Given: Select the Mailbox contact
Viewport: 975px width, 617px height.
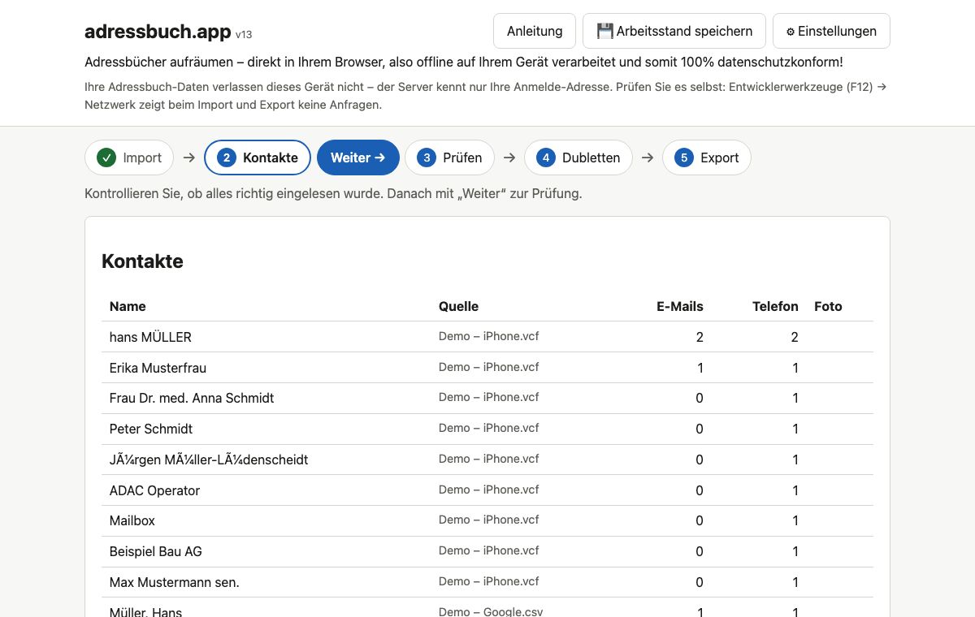Looking at the screenshot, I should 132,520.
